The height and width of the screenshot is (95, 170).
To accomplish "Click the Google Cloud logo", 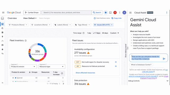I will (14, 12).
